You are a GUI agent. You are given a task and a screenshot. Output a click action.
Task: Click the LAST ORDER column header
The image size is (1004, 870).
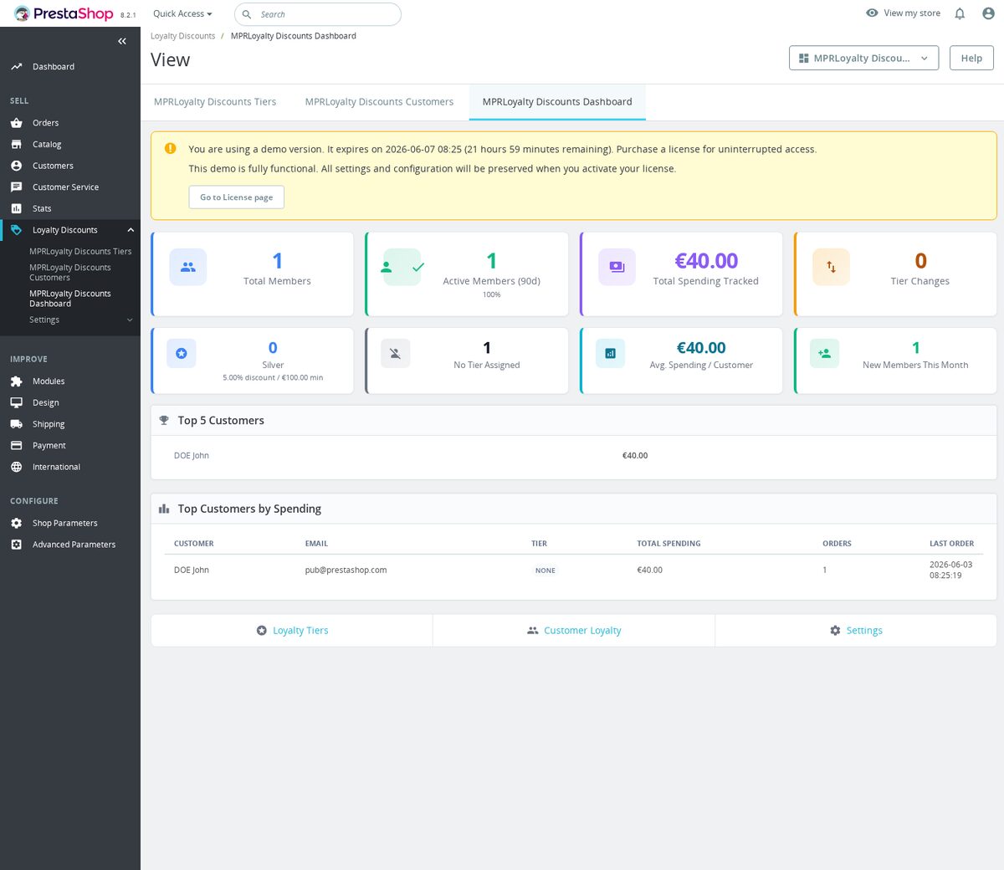[951, 544]
